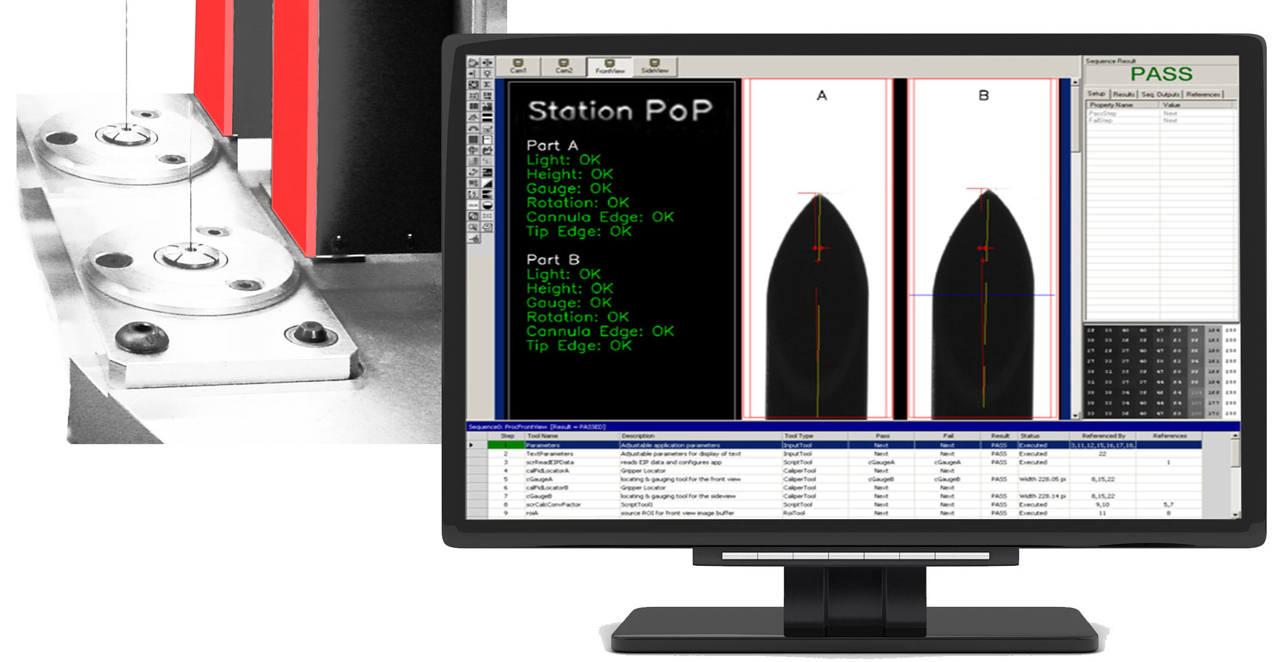This screenshot has height=662, width=1280.
Task: Click the half-filled circle tool icon
Action: (487, 205)
